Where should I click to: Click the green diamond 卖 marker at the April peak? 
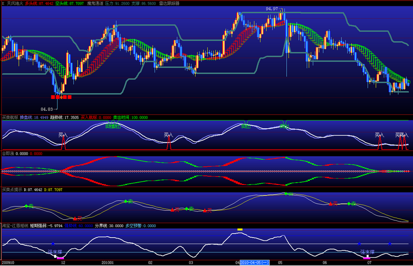click(286, 194)
